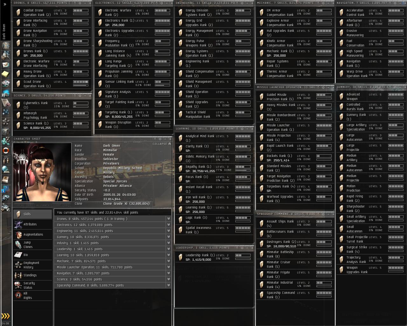Open the help lifebuoy icon in sidebar
Viewport: 407px width, 326px height.
(5, 150)
